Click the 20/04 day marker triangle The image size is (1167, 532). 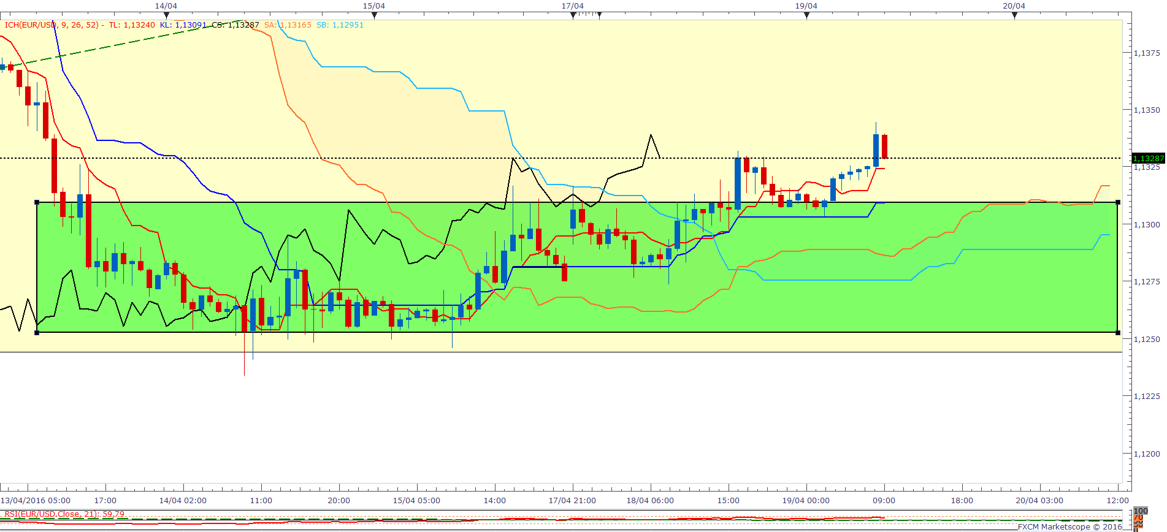click(1014, 15)
